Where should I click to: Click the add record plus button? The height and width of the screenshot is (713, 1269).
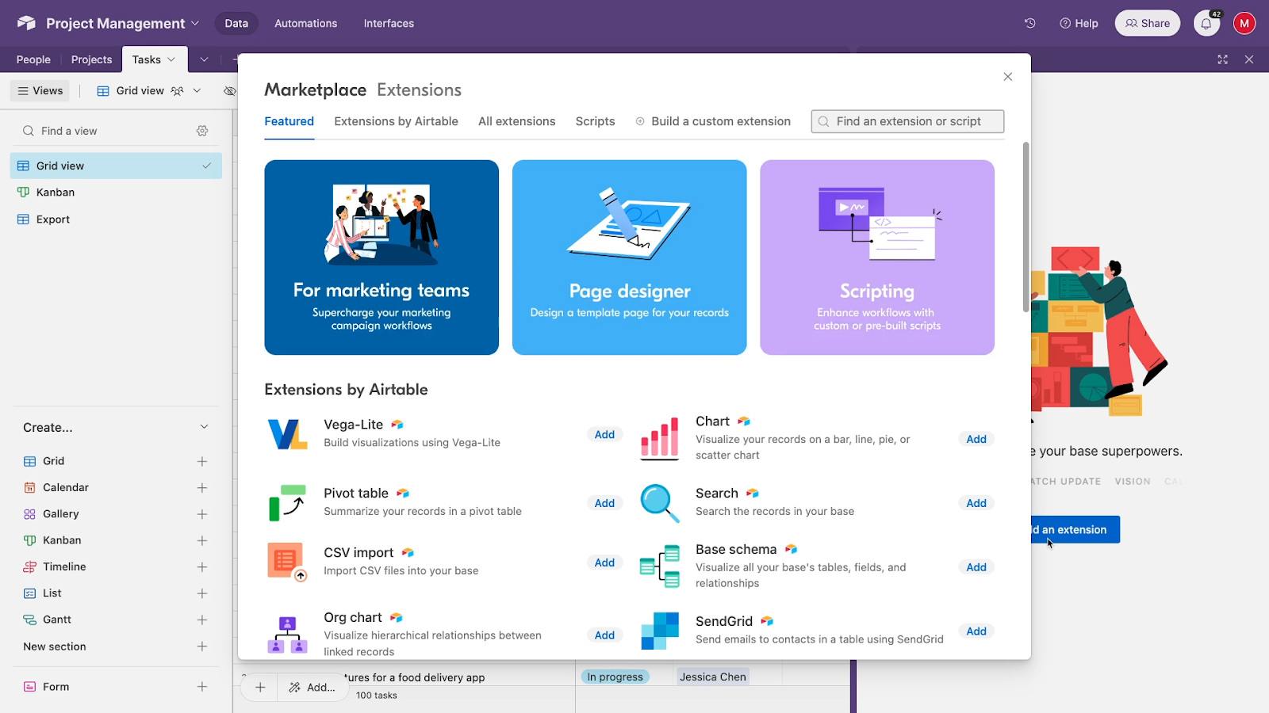click(x=260, y=687)
